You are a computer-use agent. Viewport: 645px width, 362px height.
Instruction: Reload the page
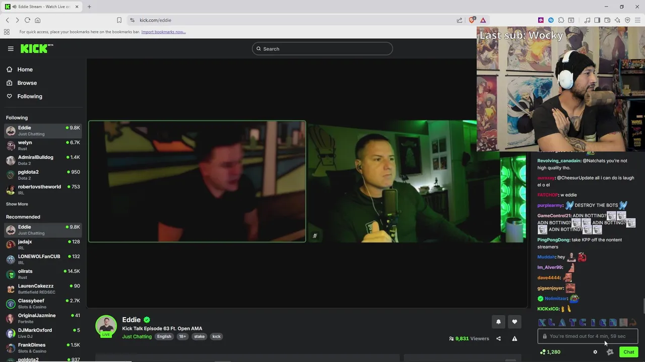pyautogui.click(x=27, y=20)
